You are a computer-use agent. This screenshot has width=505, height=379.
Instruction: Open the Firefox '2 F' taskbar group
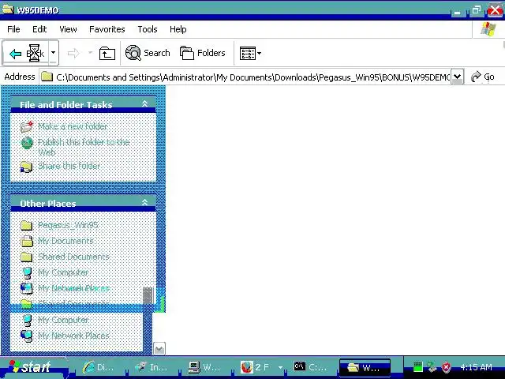(261, 367)
